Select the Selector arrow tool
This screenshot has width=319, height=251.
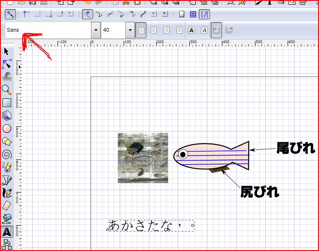[x=7, y=52]
